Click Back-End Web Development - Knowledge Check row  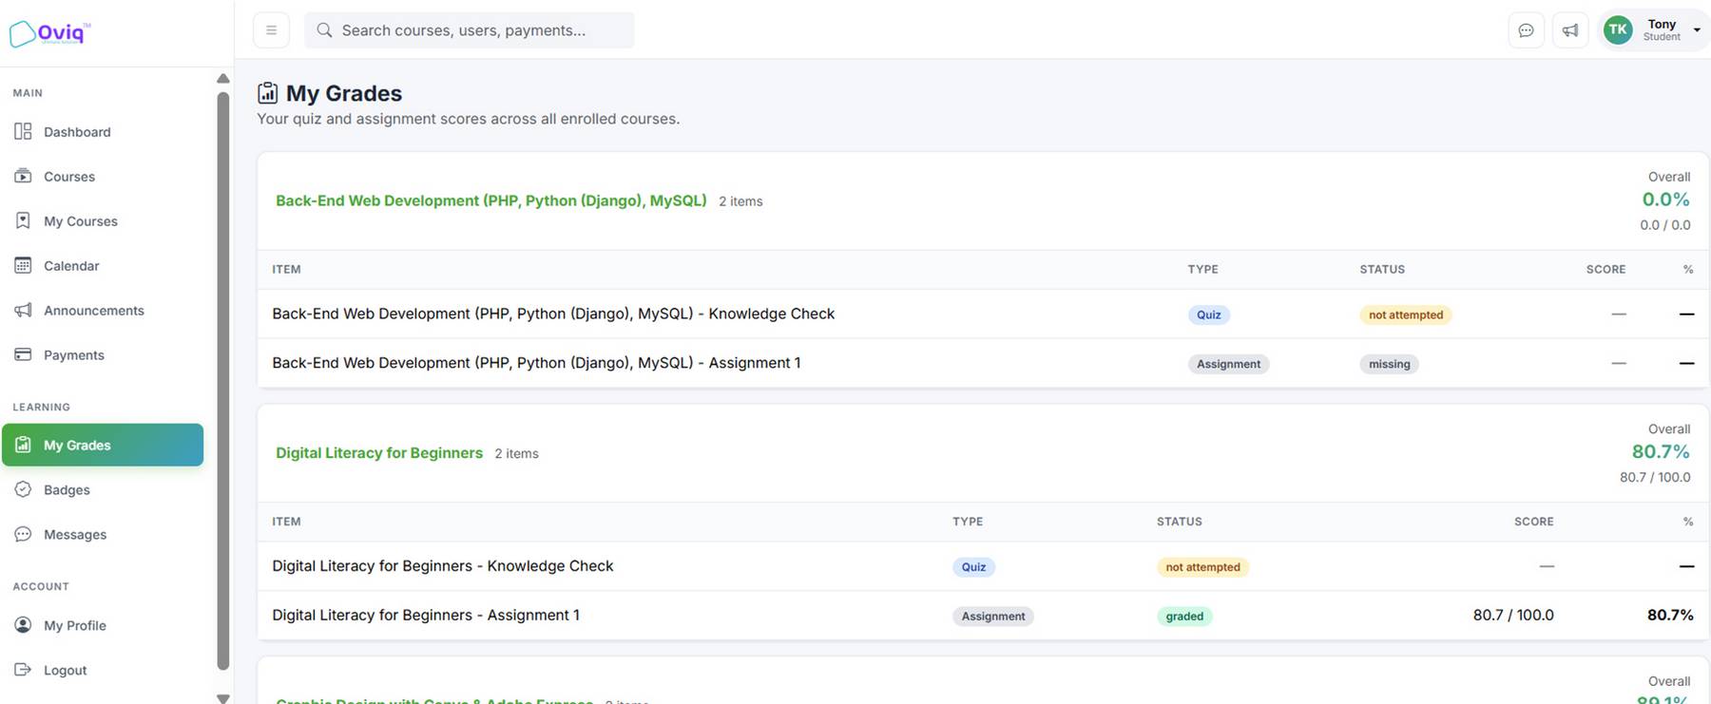tap(983, 314)
